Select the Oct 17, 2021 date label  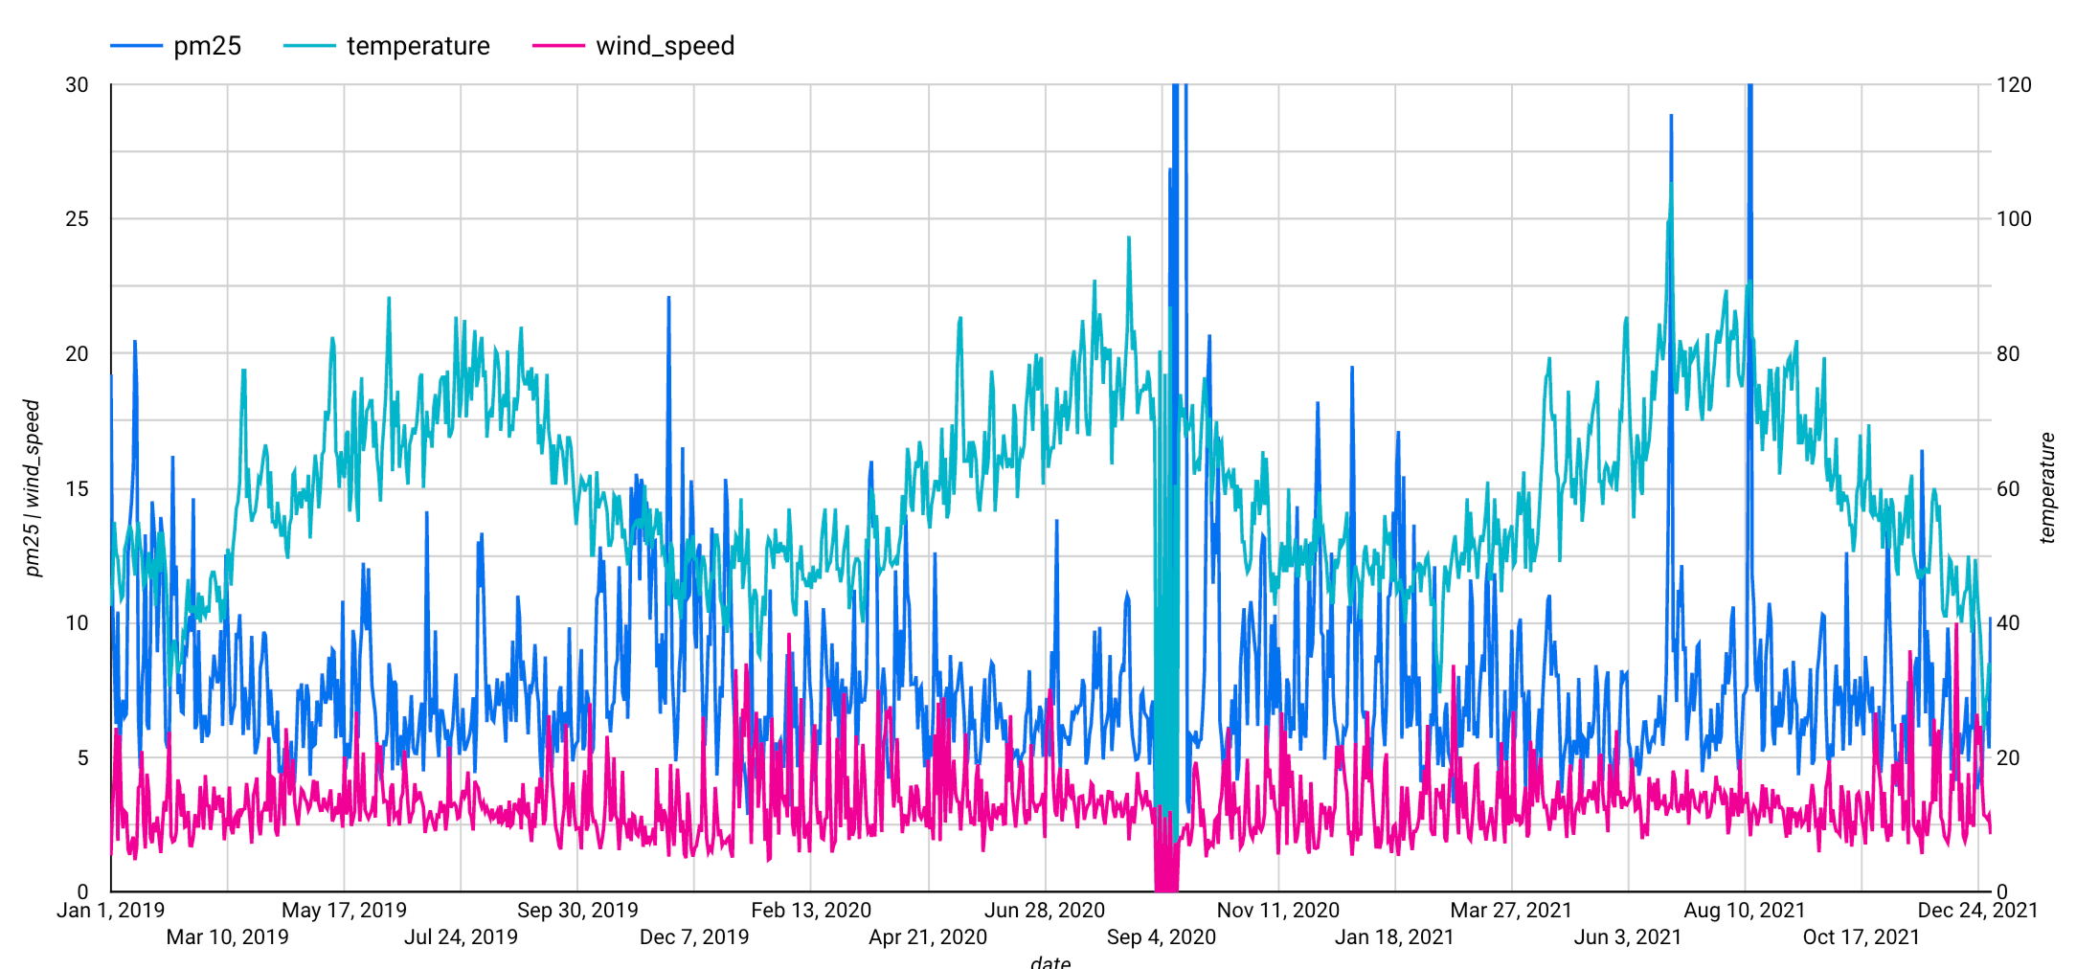[1862, 936]
